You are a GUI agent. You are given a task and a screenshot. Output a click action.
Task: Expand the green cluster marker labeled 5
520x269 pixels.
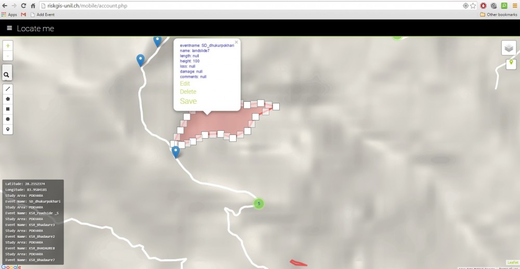pos(258,204)
